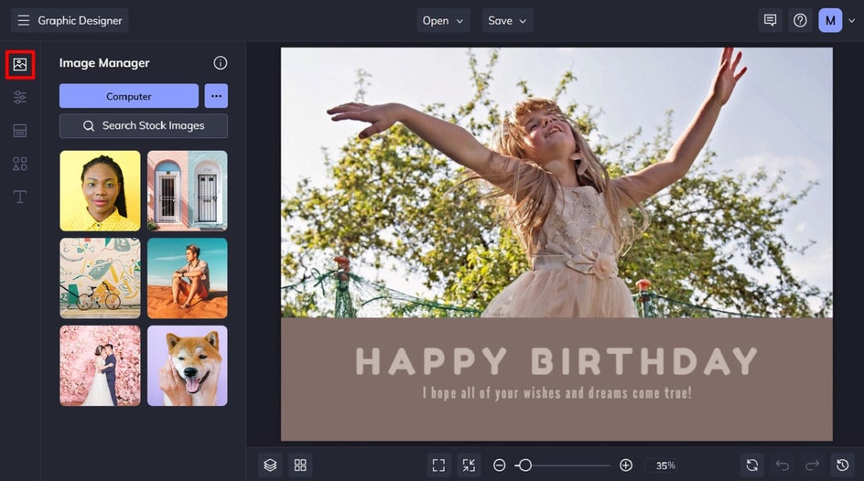The width and height of the screenshot is (864, 481).
Task: Open the Graphic Designer hamburger menu
Action: (24, 20)
